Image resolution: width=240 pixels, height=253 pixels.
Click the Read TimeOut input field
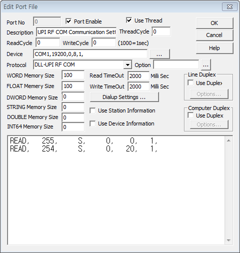(x=138, y=76)
